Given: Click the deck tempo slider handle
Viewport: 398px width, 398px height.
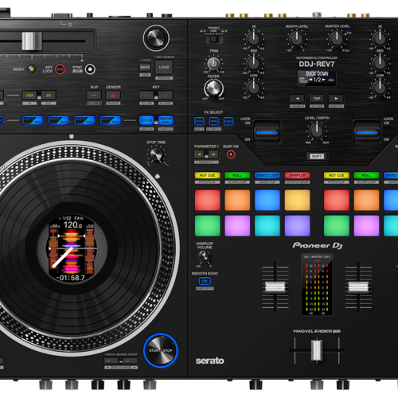Looking at the screenshot, I should [32, 41].
